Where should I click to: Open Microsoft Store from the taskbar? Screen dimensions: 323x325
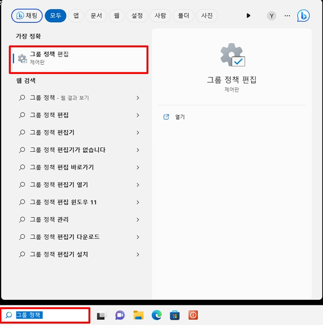(175, 316)
